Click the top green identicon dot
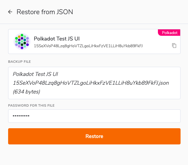 click(22, 35)
